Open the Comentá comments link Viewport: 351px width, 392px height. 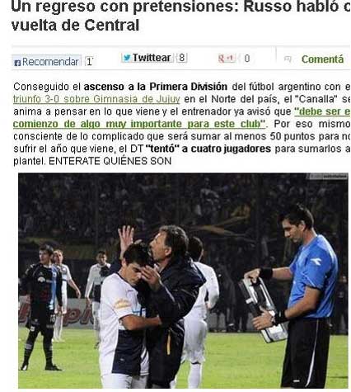click(x=322, y=59)
